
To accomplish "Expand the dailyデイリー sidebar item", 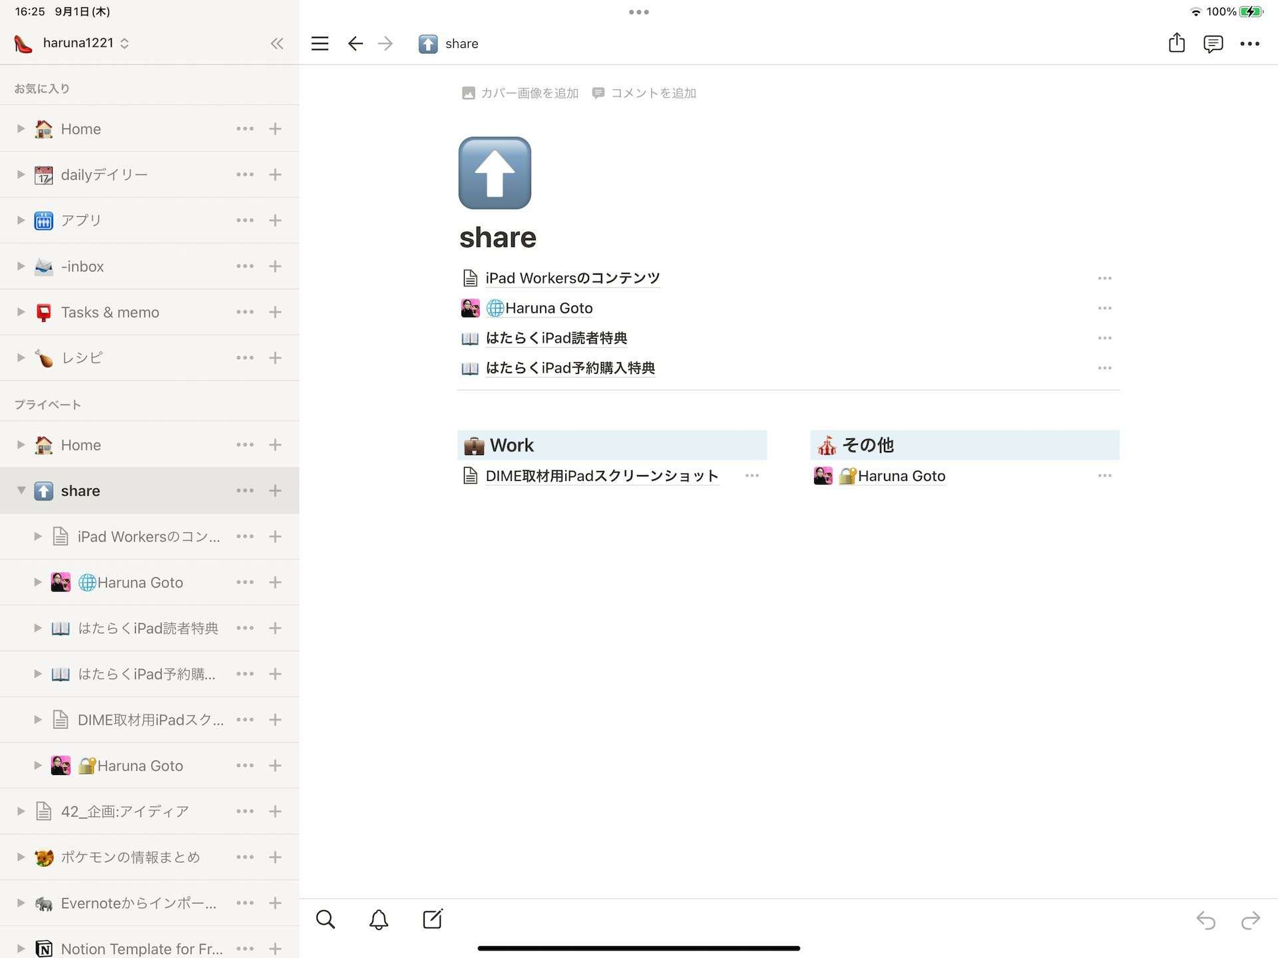I will [21, 174].
